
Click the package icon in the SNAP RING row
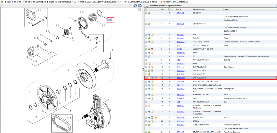pyautogui.click(x=152, y=85)
